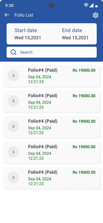
Task: Tap the fifth folio's Sep 04, 2024 date
Action: coord(39,179)
